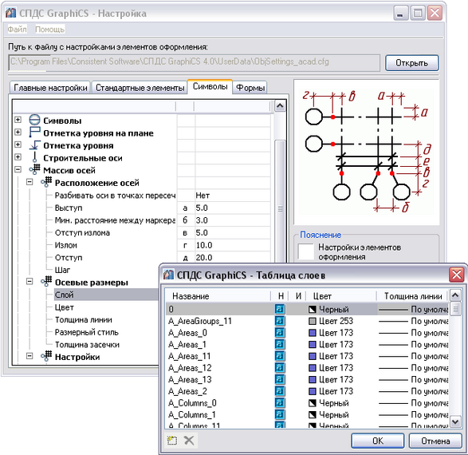Viewport: 468px width, 455px height.
Task: Select the A_Columns_0 layer name
Action: 192,403
